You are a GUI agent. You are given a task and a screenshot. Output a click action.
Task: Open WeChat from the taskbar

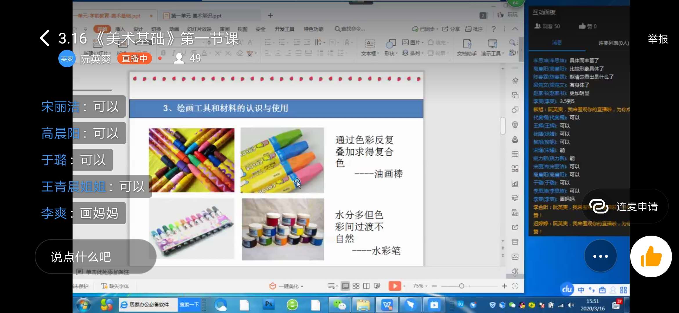[339, 305]
